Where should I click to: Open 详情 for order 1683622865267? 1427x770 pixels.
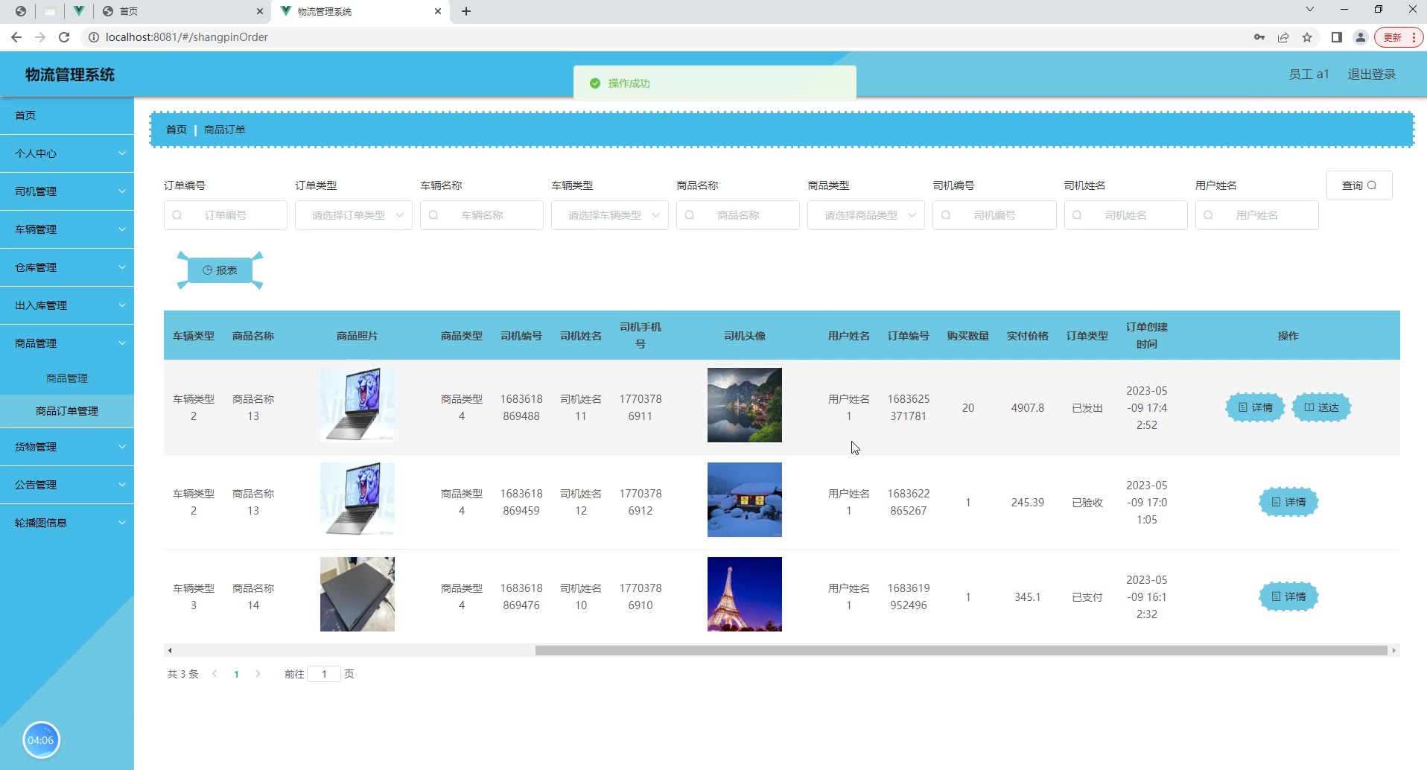pyautogui.click(x=1288, y=502)
